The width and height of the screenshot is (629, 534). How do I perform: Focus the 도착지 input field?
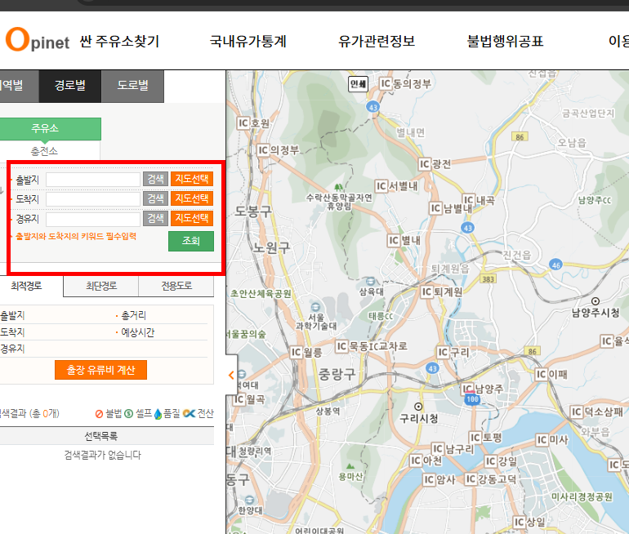(93, 199)
